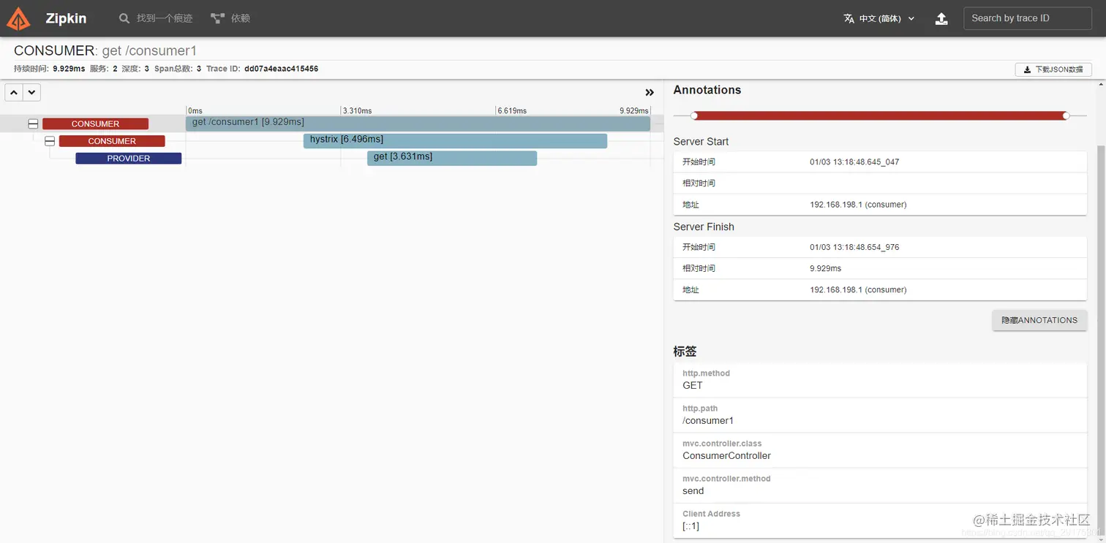Open the 找到一个痕迹 tab
Image resolution: width=1106 pixels, height=543 pixels.
click(164, 18)
